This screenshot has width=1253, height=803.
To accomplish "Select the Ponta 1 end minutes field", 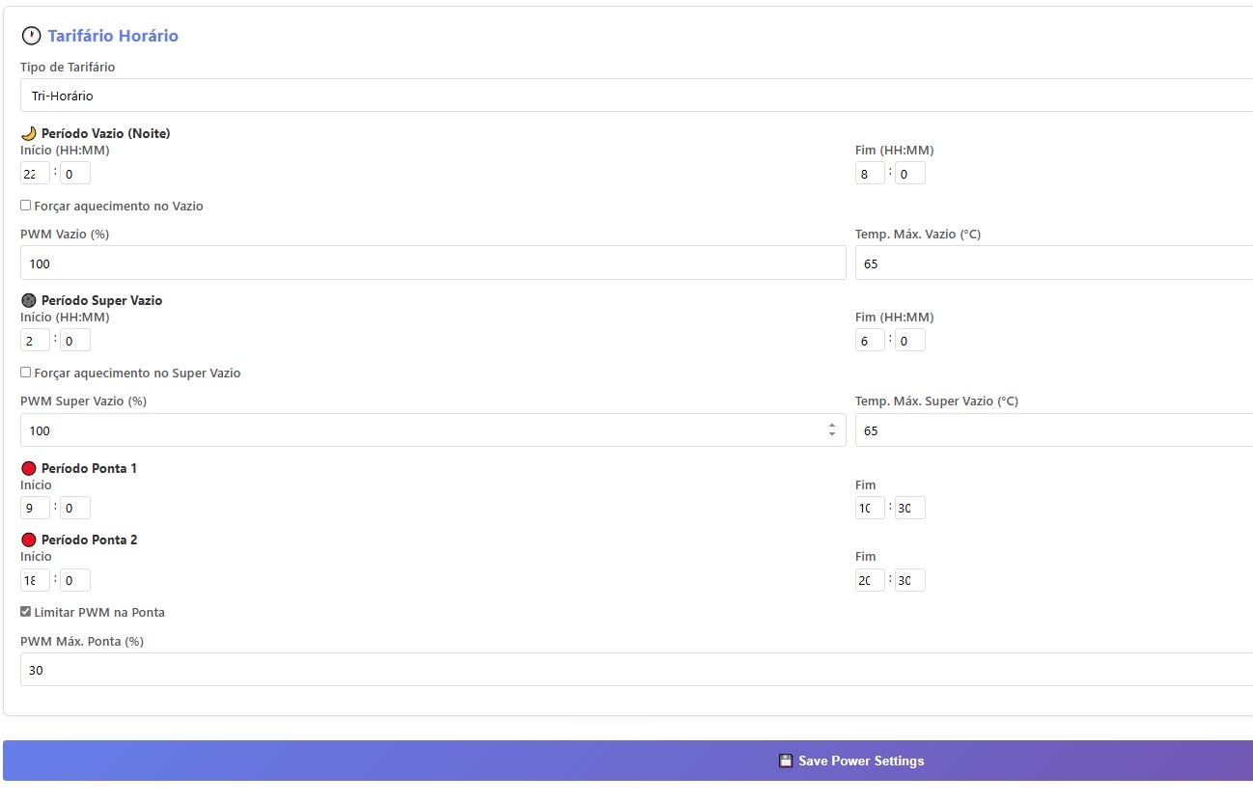I will (909, 508).
